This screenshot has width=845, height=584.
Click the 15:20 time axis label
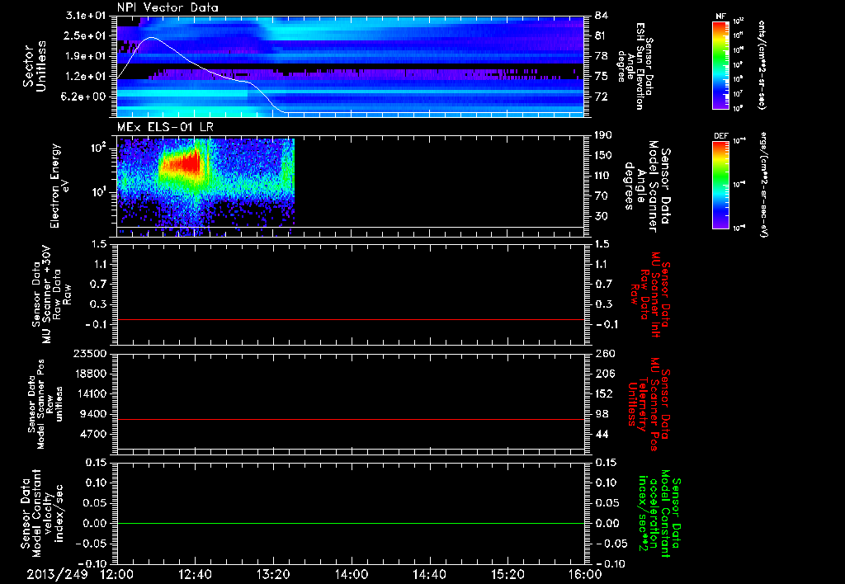507,574
